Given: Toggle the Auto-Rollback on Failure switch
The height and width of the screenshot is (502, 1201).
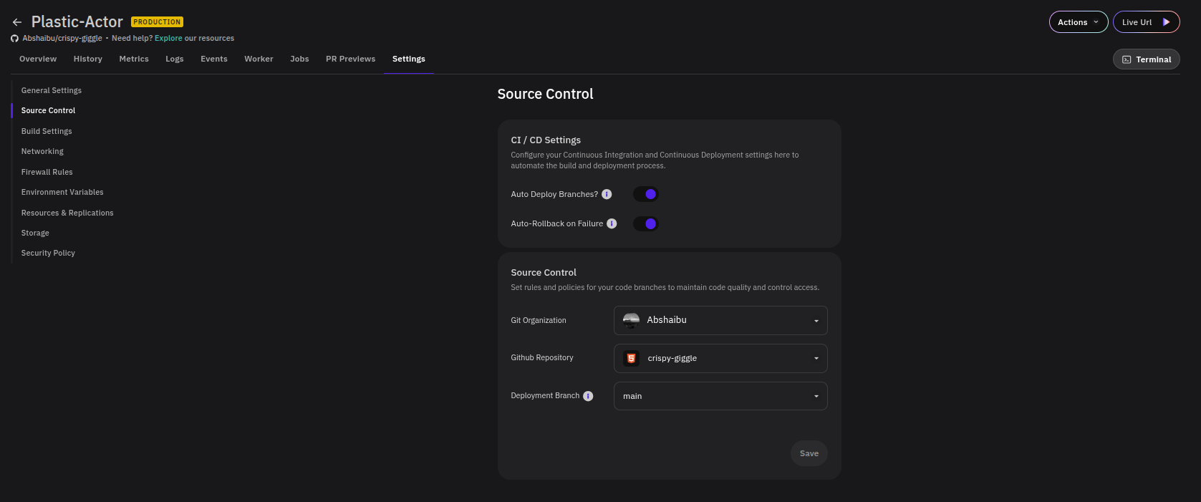Looking at the screenshot, I should click(646, 223).
